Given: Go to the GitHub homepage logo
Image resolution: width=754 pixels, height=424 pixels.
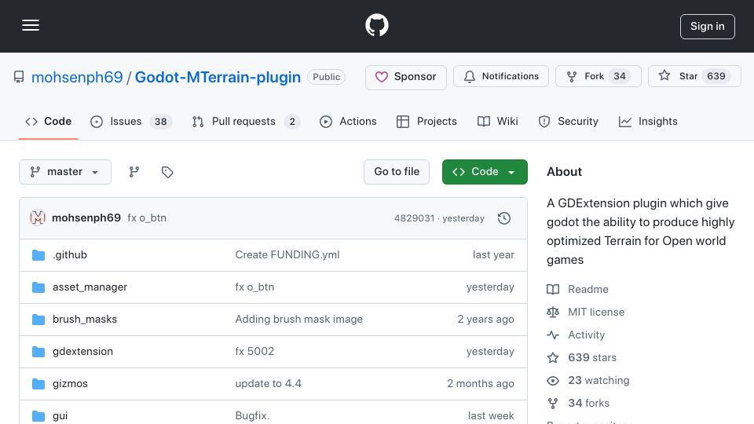Looking at the screenshot, I should (376, 25).
